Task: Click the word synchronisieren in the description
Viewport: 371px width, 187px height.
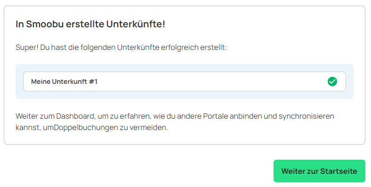Action: [306, 116]
